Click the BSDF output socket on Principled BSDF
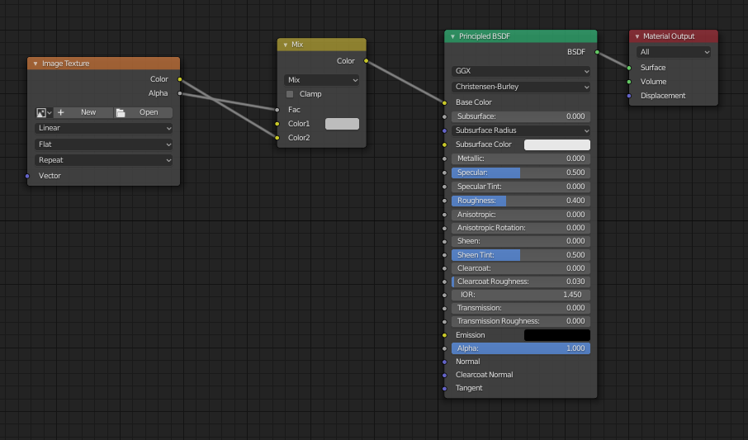This screenshot has height=440, width=748. pos(596,52)
